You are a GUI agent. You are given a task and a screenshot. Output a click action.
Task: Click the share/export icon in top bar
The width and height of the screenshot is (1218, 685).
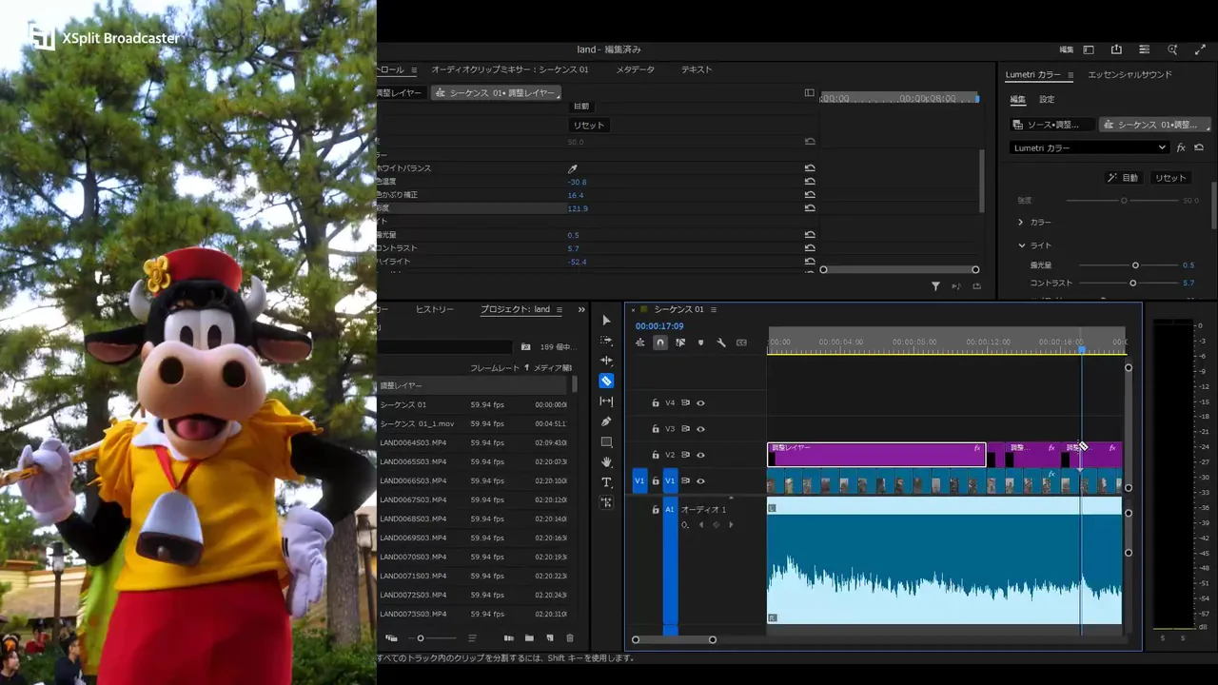pyautogui.click(x=1116, y=49)
